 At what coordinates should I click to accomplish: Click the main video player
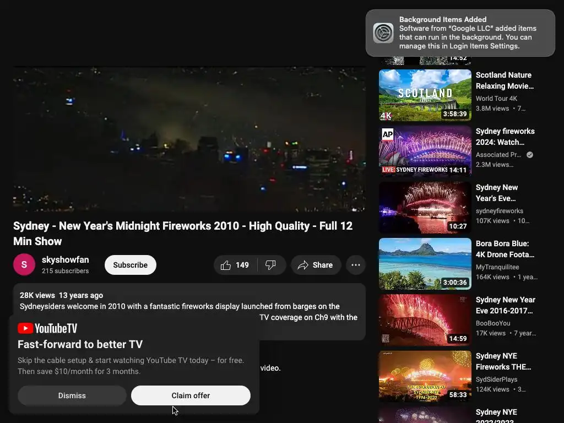[x=189, y=139]
